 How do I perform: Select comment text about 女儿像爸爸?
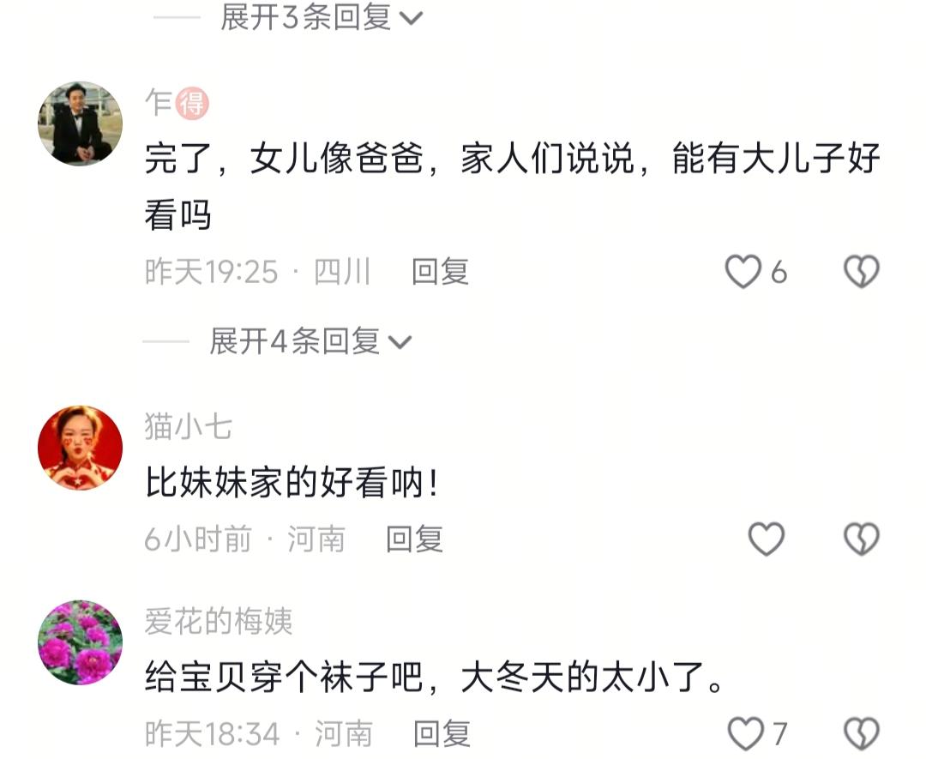(513, 186)
